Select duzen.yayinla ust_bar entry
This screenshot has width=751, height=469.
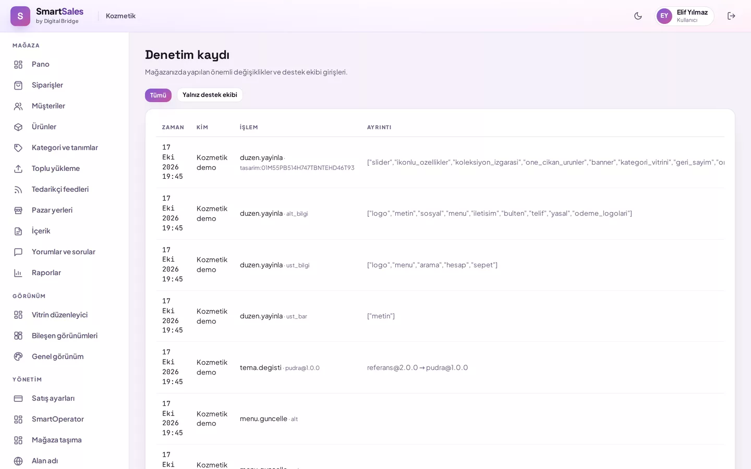pos(273,316)
